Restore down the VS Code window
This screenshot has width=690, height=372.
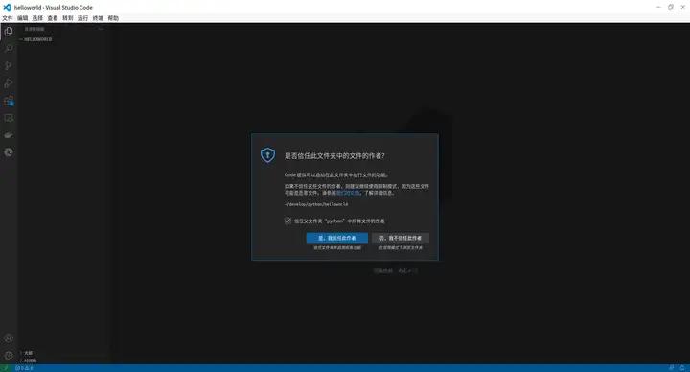tap(670, 7)
